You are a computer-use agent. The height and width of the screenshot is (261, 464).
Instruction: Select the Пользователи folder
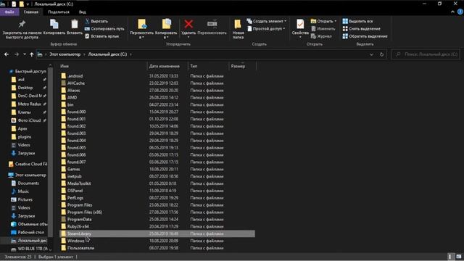(x=80, y=248)
